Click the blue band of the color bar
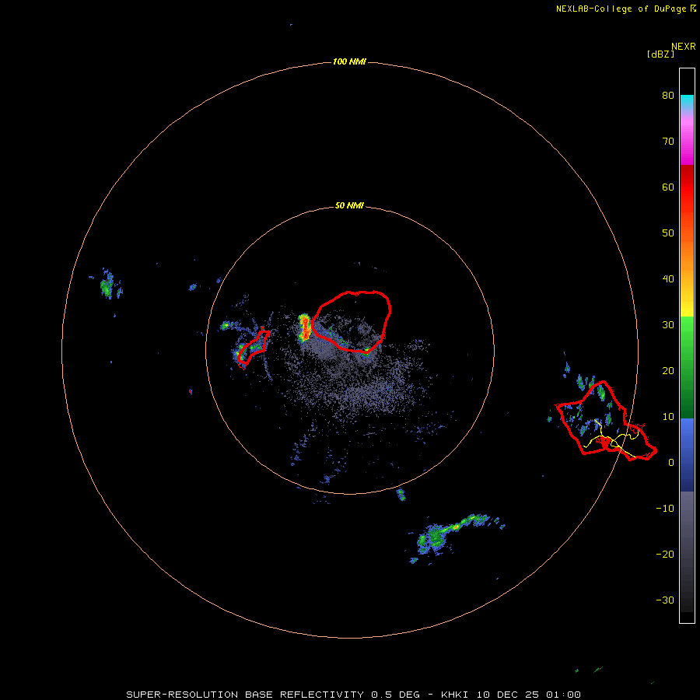This screenshot has height=700, width=700. tap(687, 454)
